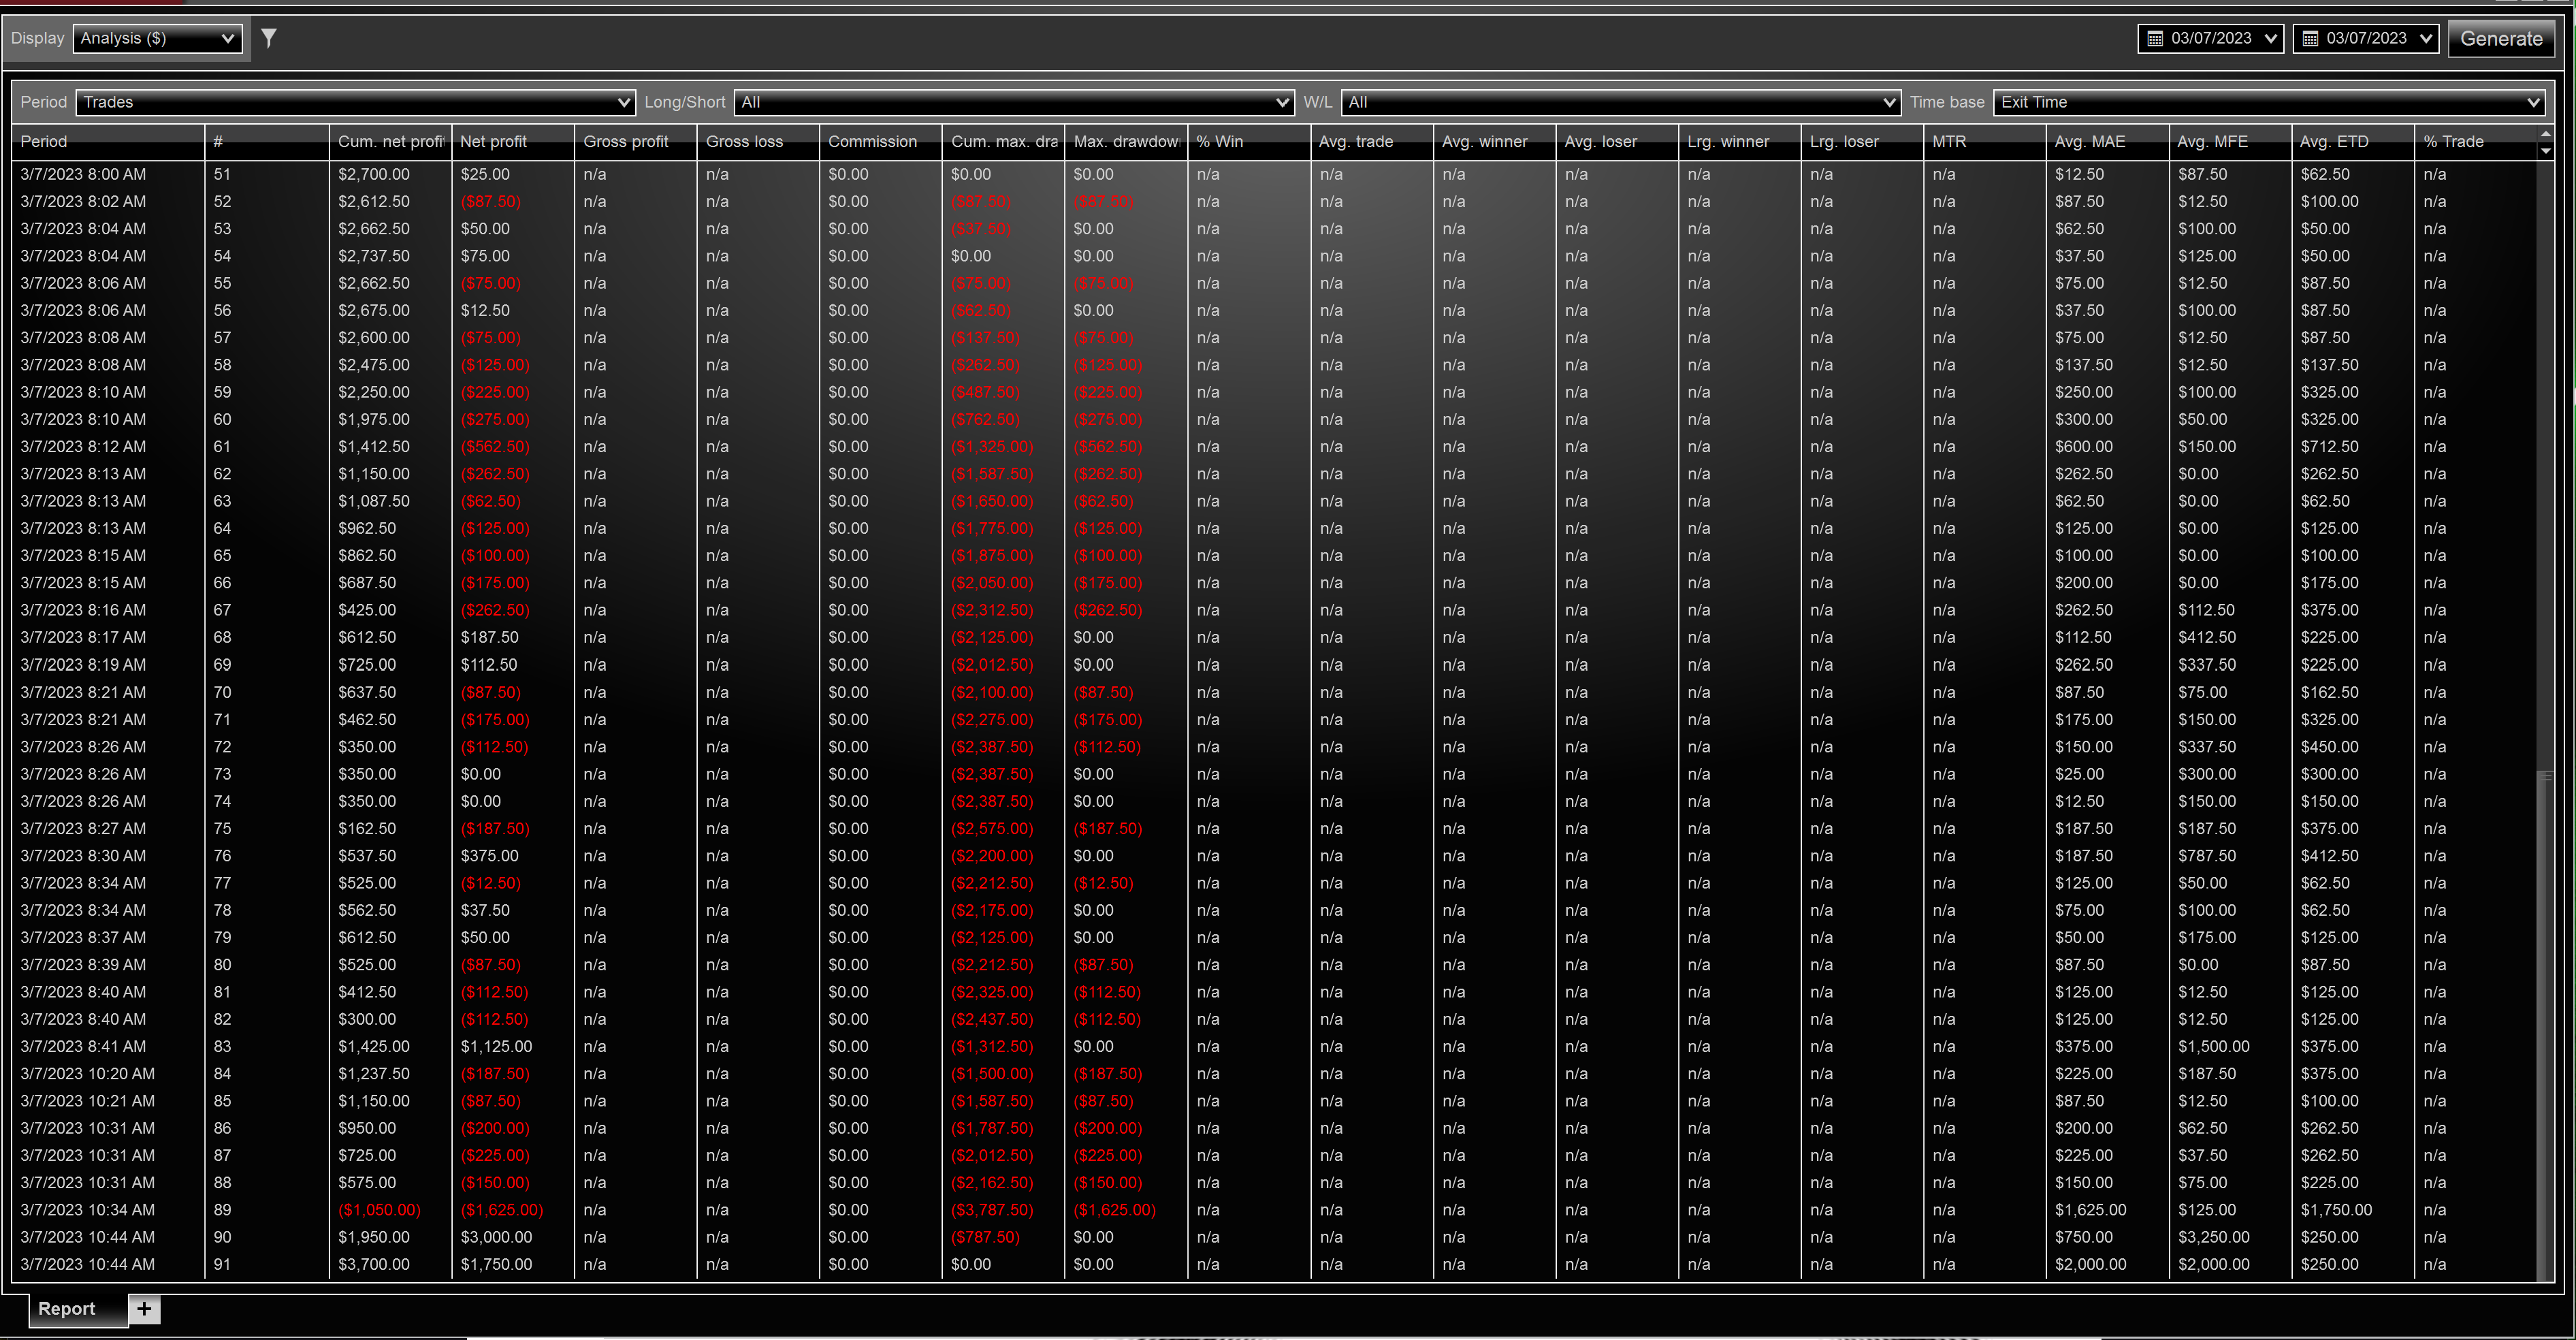Click the Period column header

(x=108, y=141)
